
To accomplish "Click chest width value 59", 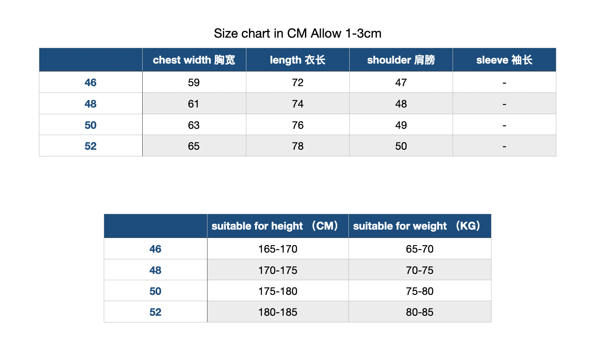I will 194,82.
